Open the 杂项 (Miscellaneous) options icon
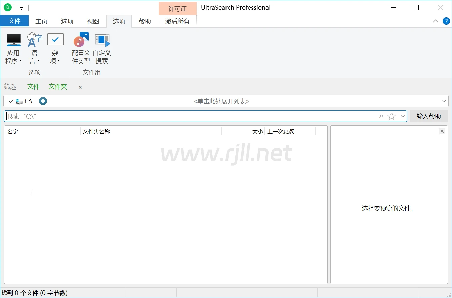The width and height of the screenshot is (452, 298). [x=55, y=40]
